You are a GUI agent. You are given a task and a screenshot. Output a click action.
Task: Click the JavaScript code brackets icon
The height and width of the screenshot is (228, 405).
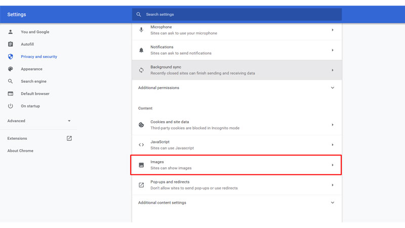(x=141, y=145)
